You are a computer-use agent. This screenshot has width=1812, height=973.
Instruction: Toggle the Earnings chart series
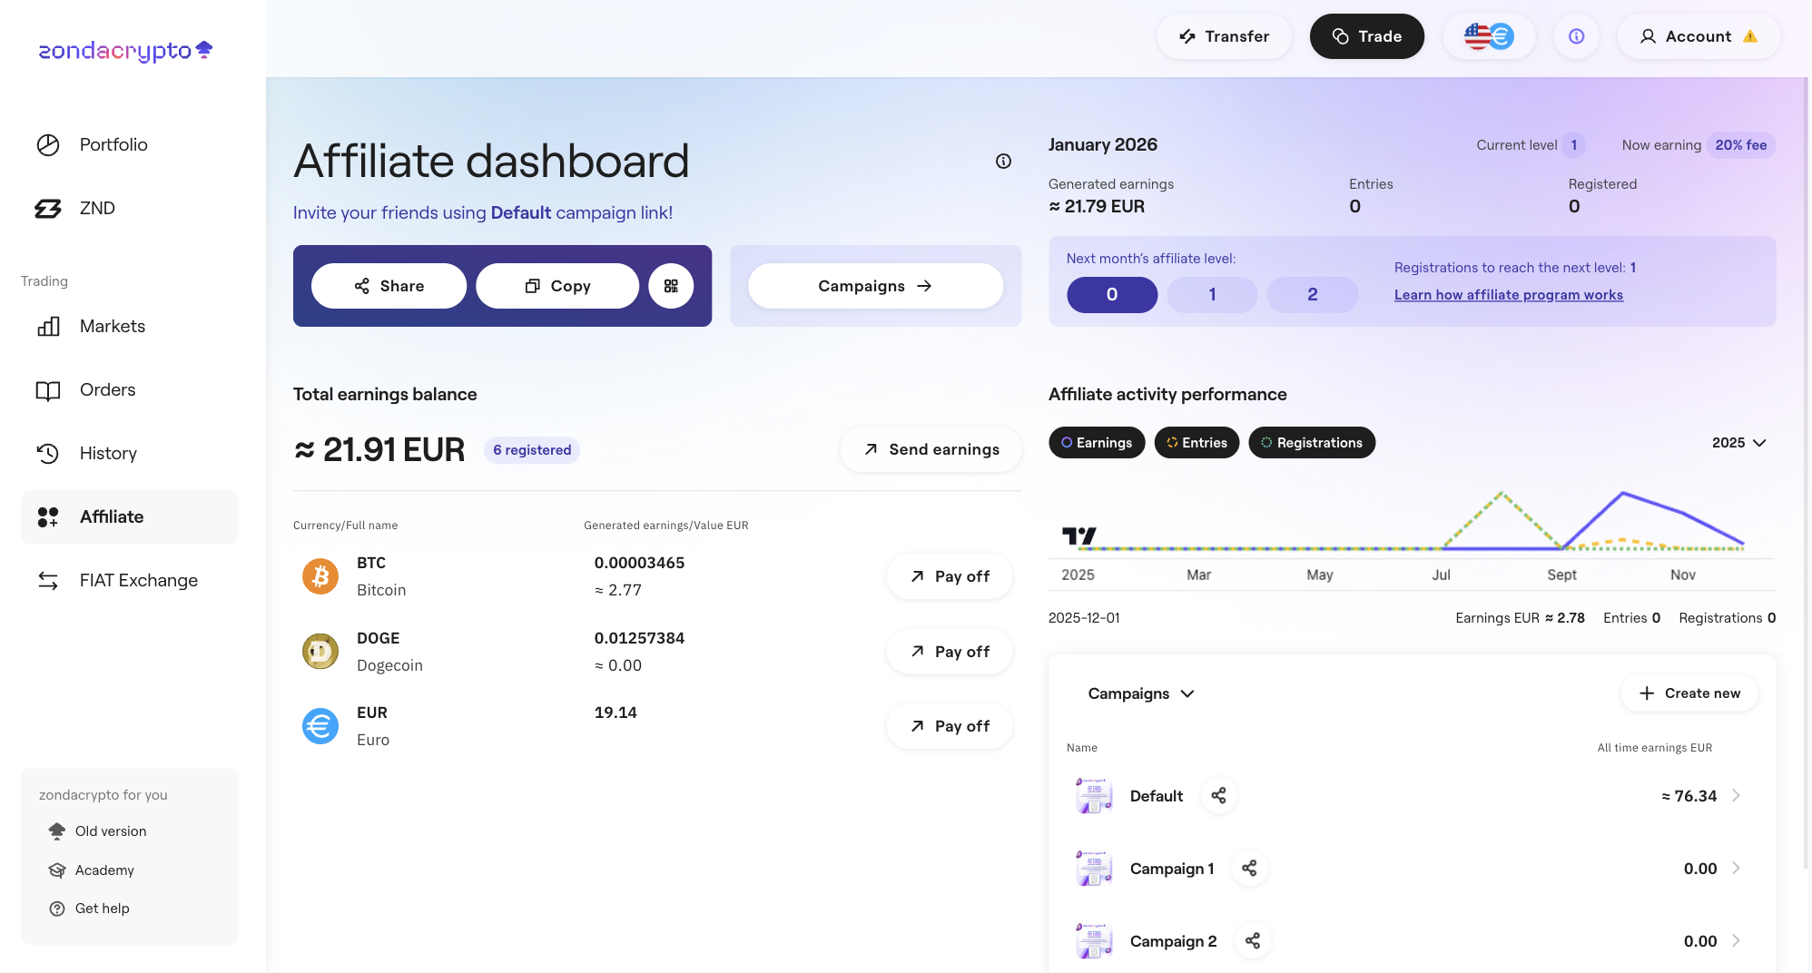point(1097,443)
